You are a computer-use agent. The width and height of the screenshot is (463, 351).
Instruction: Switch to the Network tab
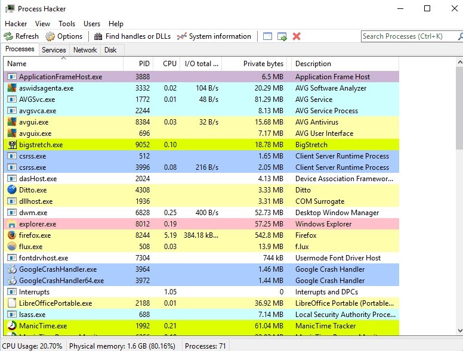[x=85, y=50]
